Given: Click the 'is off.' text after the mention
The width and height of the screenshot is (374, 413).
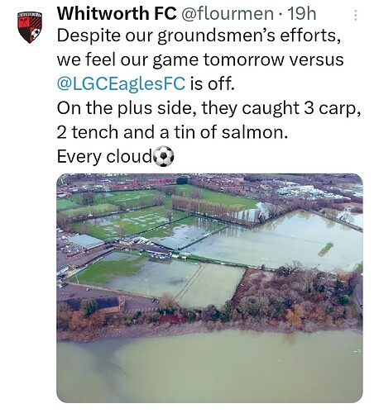Looking at the screenshot, I should click(212, 84).
